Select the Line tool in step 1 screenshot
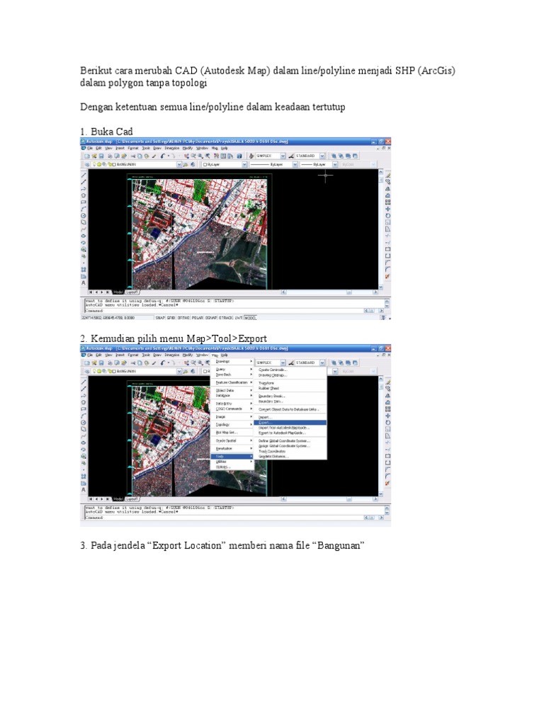This screenshot has width=544, height=725. pos(84,176)
